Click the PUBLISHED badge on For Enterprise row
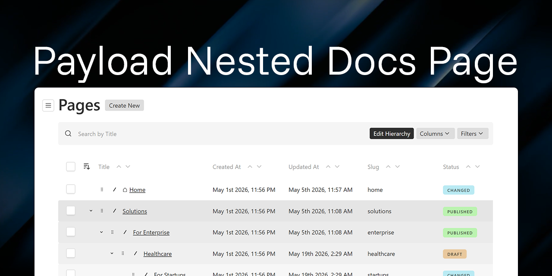This screenshot has height=276, width=552. pos(460,233)
